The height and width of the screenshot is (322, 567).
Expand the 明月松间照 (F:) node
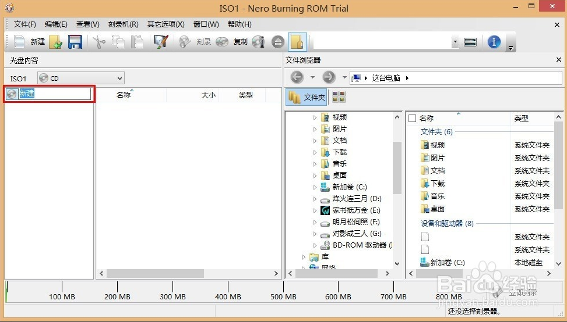point(315,222)
